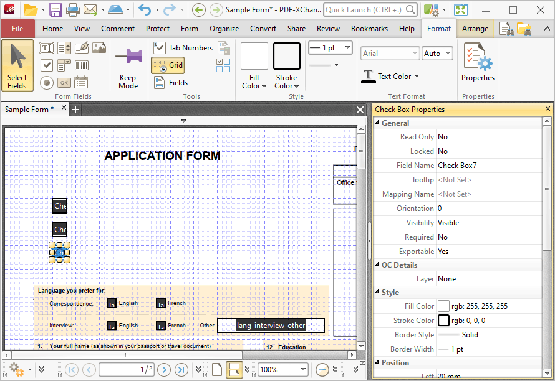Image resolution: width=555 pixels, height=381 pixels.
Task: Open the Fields pane
Action: click(171, 83)
